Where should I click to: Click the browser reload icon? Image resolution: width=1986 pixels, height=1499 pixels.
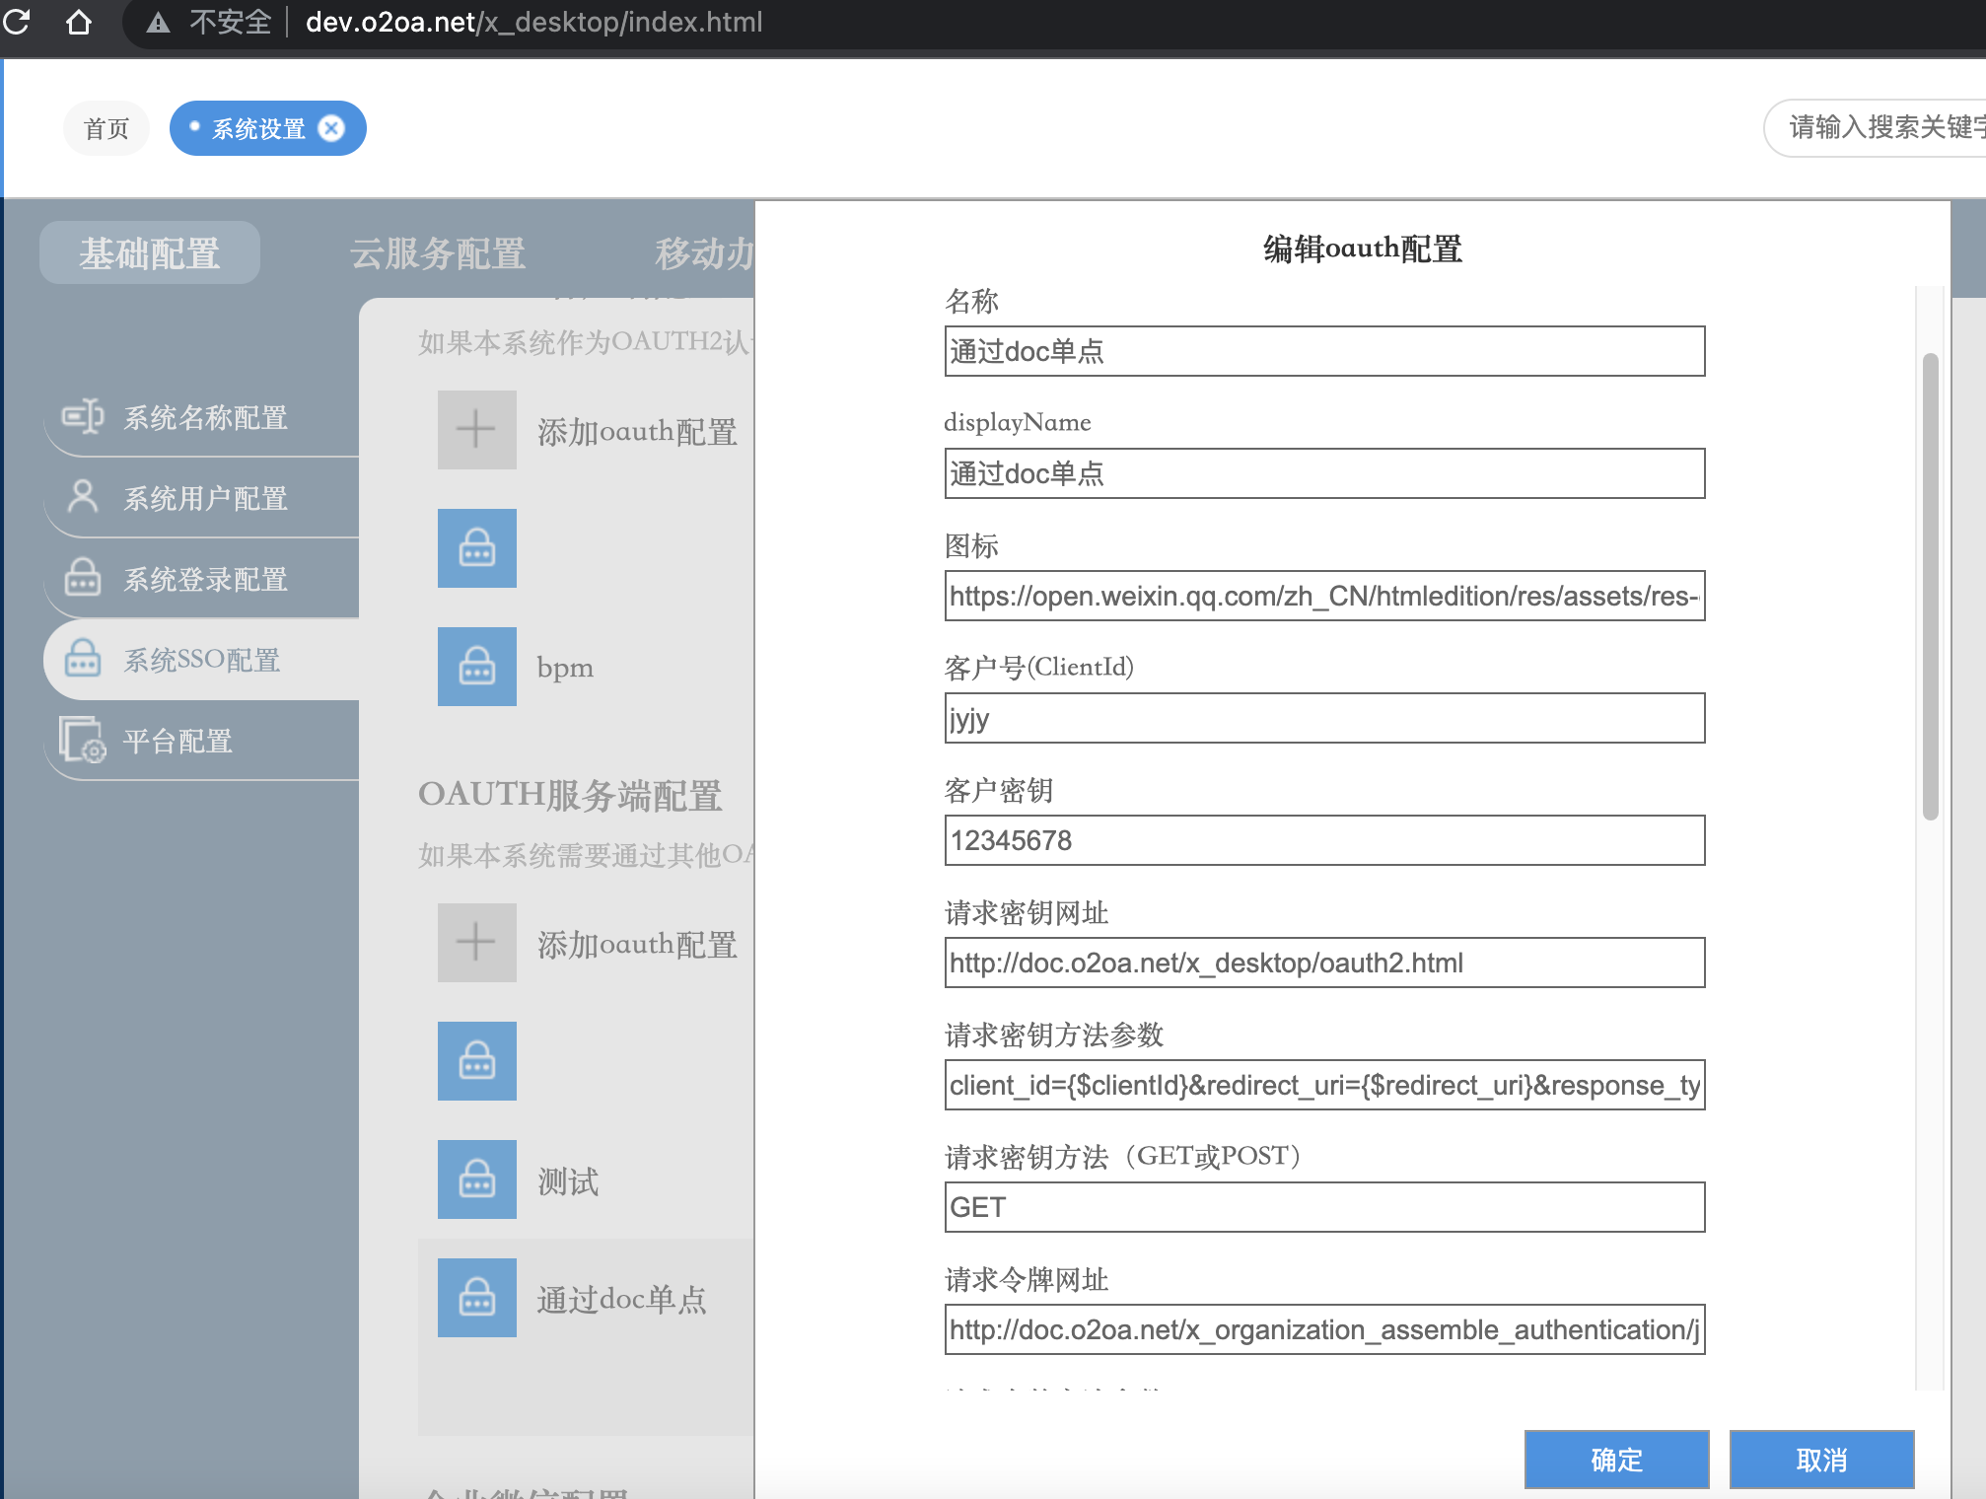click(17, 21)
